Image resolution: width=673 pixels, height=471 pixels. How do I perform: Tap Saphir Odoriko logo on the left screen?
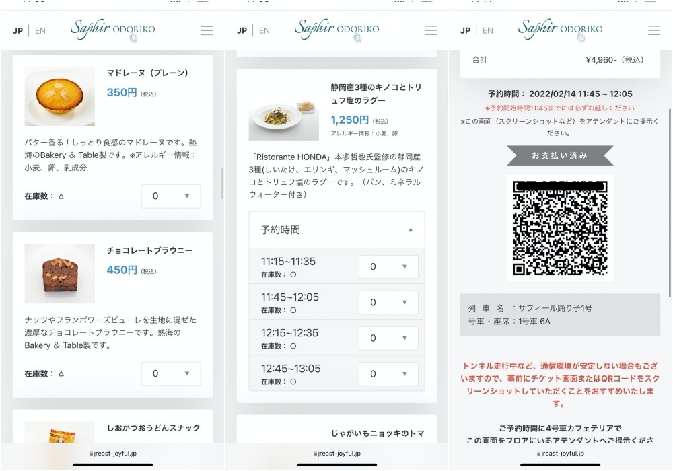point(112,30)
